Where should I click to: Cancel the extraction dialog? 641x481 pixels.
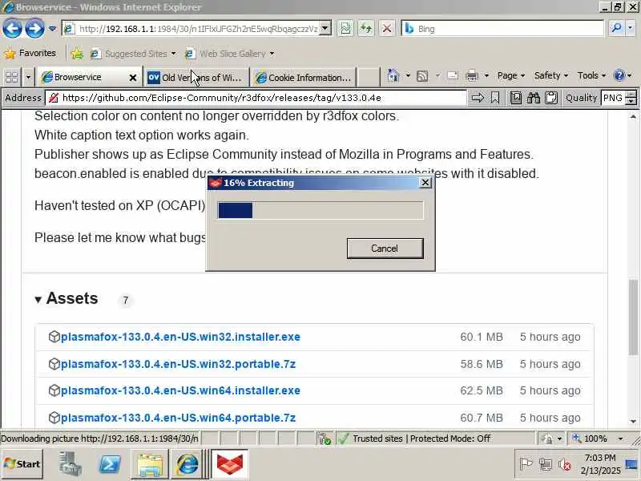coord(385,249)
